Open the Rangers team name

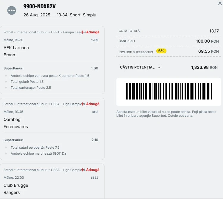click(x=12, y=192)
